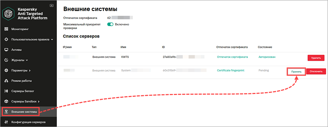
Task: Click the Мониторинг dashboard icon
Action: click(x=6, y=29)
